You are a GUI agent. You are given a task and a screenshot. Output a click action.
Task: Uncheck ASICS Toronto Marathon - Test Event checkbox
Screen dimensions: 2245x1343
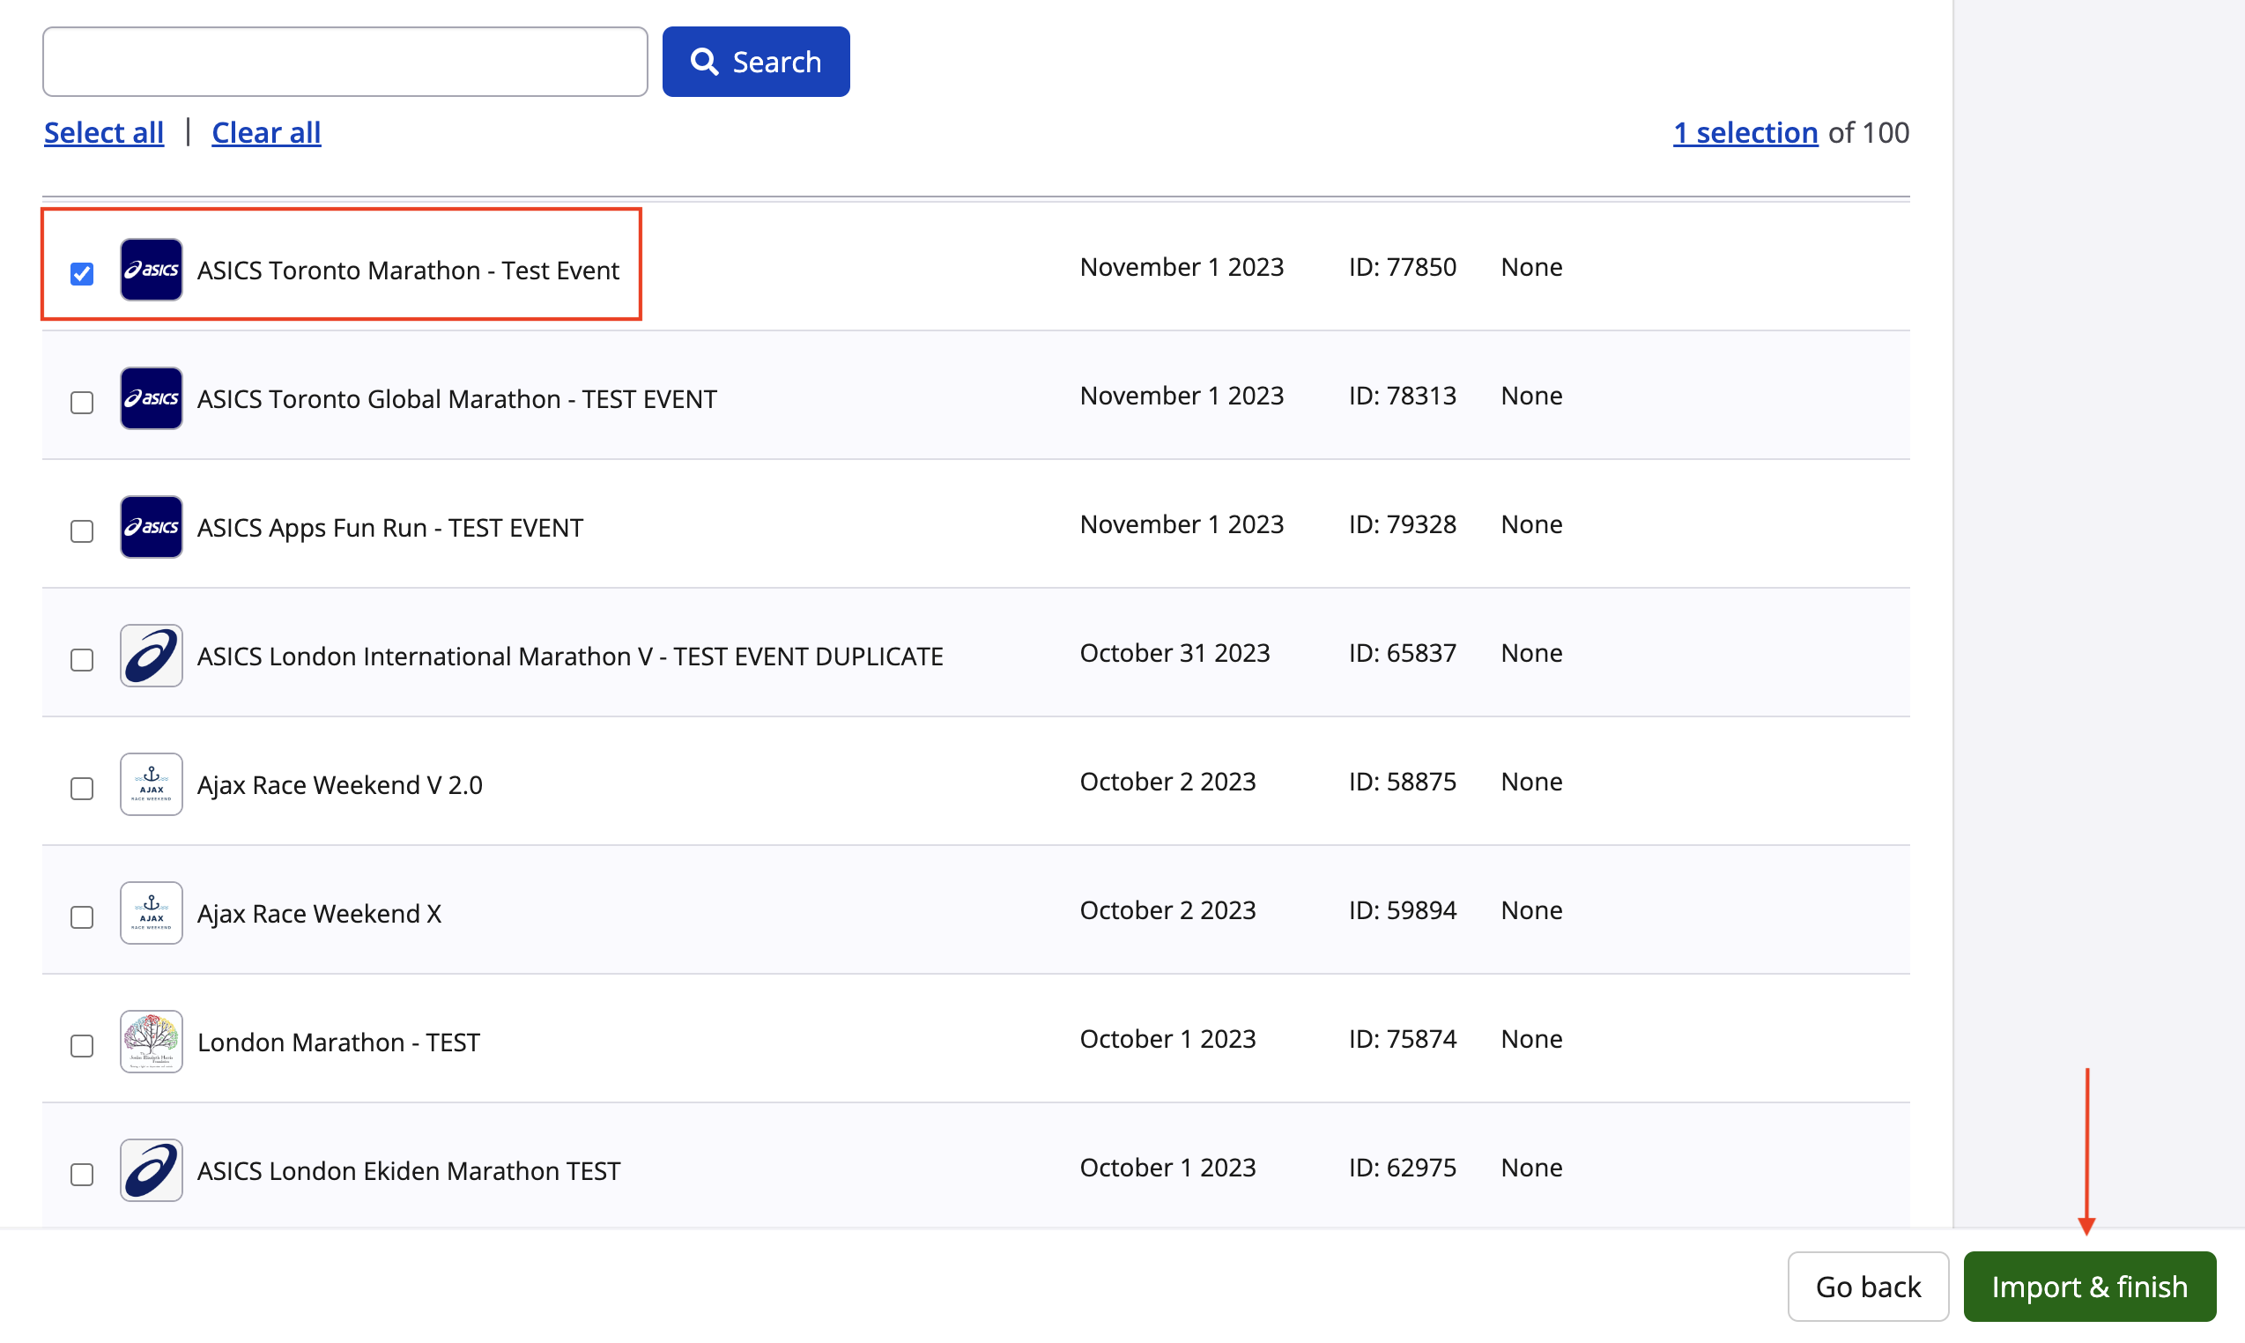82,273
